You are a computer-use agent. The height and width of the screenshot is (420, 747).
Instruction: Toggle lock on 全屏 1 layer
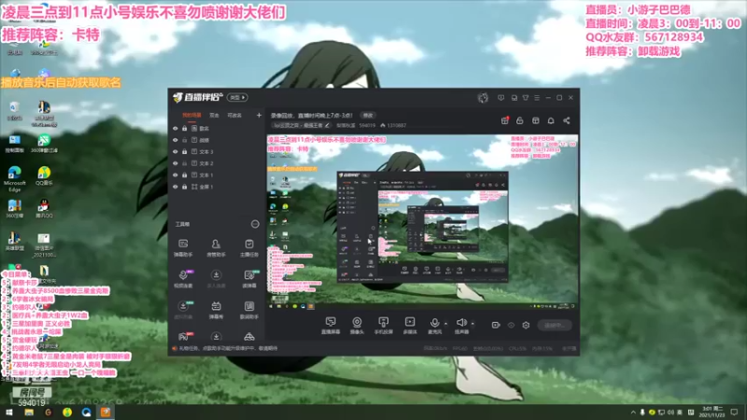pos(184,187)
